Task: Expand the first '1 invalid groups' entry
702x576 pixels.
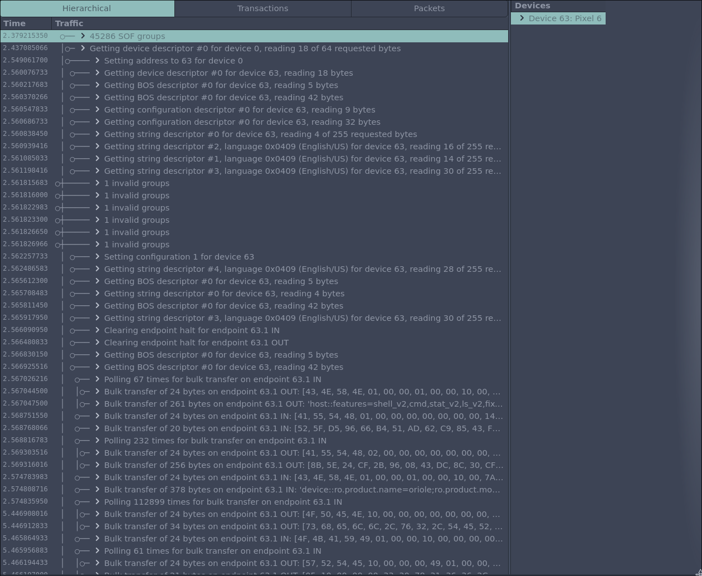Action: click(x=97, y=183)
